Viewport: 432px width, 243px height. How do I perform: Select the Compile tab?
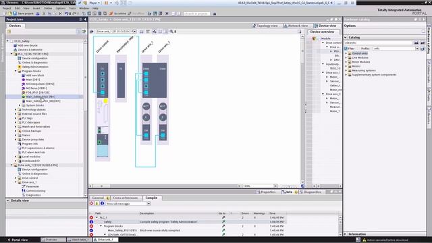pos(151,198)
